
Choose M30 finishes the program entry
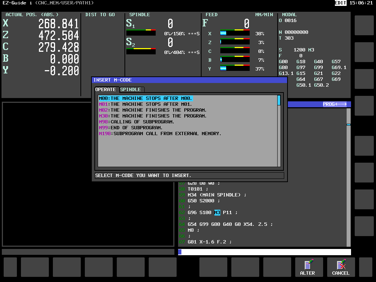[152, 116]
